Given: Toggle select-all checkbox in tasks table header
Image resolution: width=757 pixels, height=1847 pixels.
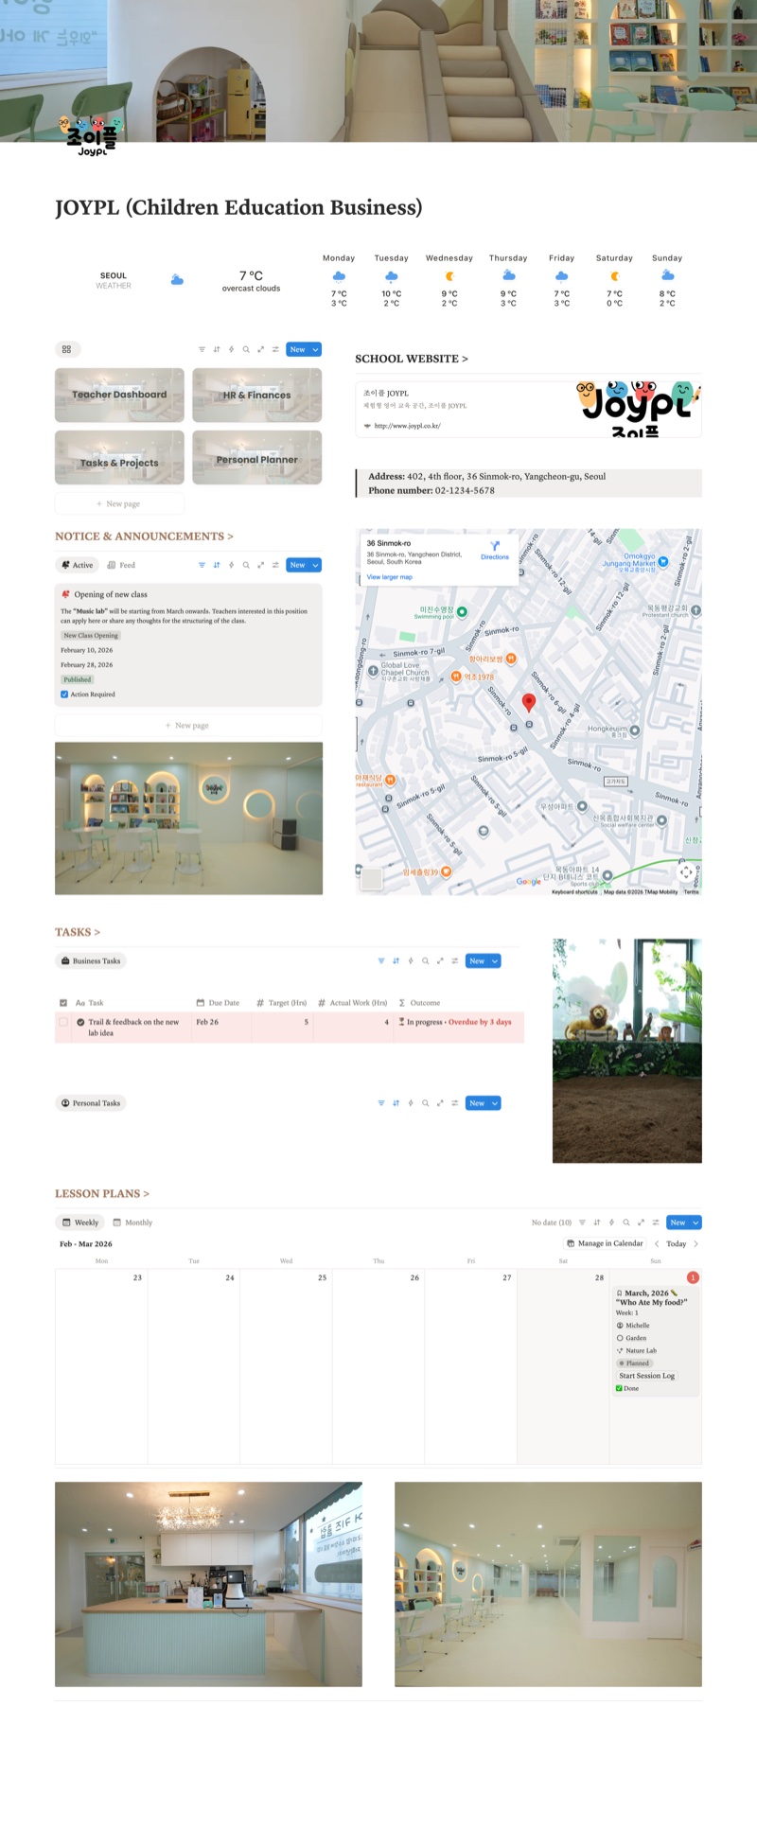Looking at the screenshot, I should pyautogui.click(x=63, y=1003).
